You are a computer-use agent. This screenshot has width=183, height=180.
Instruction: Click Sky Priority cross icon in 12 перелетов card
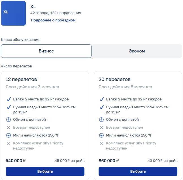tap(8, 143)
